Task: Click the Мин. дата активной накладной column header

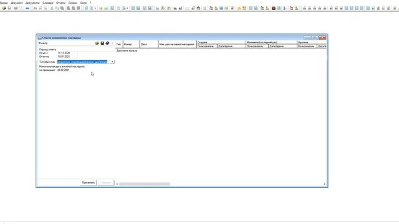Action: pyautogui.click(x=177, y=44)
